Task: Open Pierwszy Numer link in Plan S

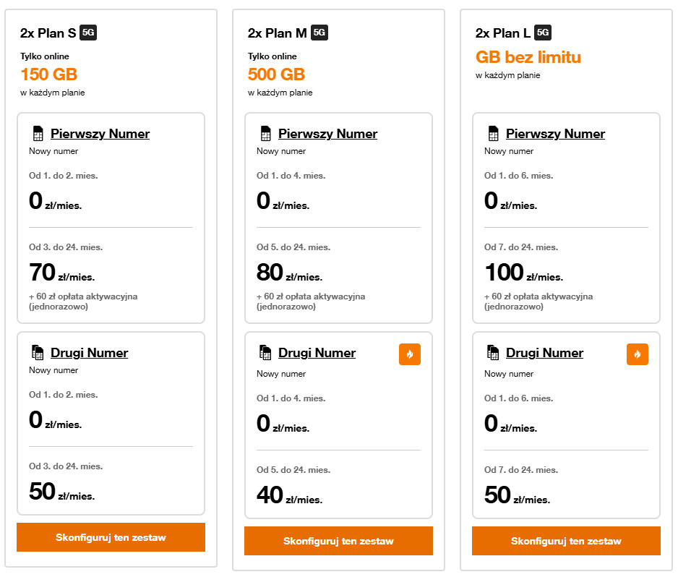Action: tap(100, 134)
